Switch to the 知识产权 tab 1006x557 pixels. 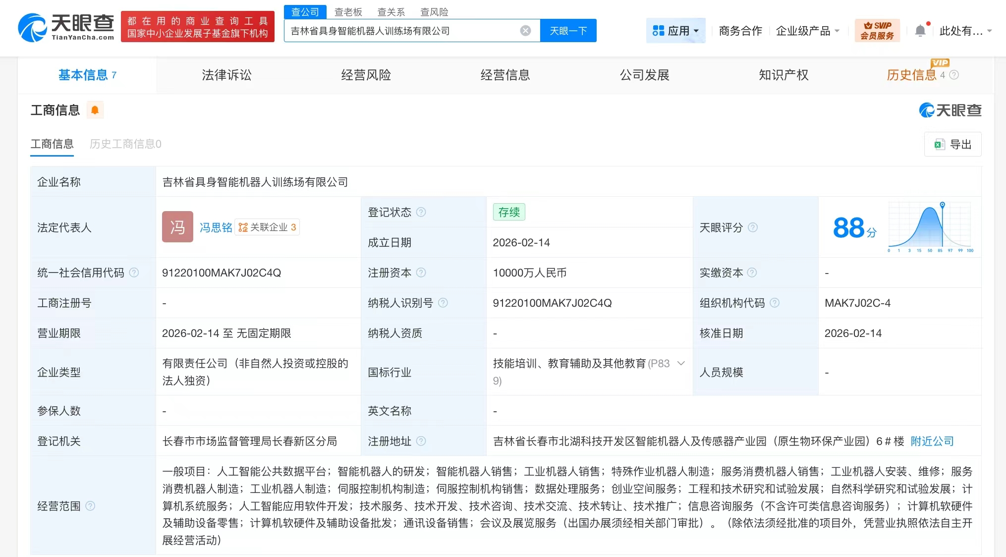pyautogui.click(x=783, y=75)
